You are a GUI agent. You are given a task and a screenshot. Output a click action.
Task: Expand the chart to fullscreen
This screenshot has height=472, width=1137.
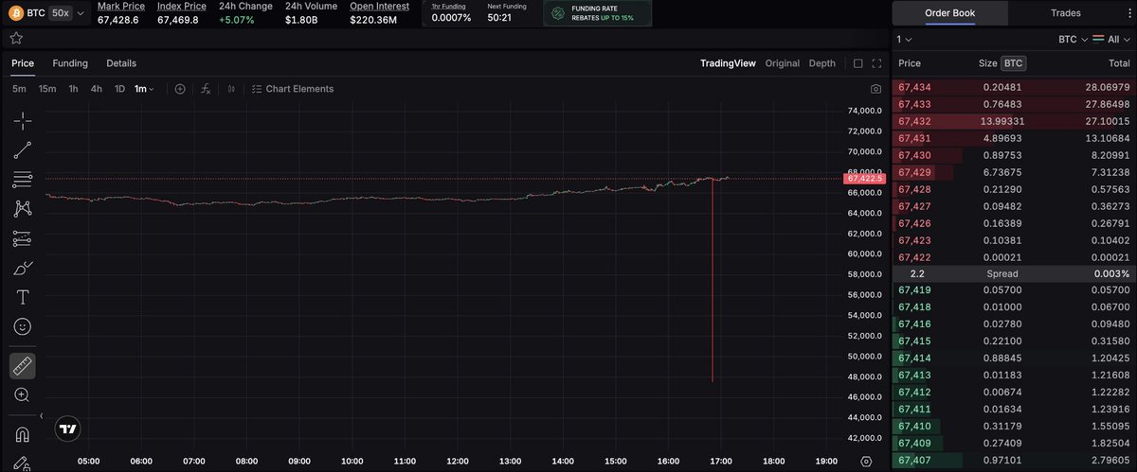pyautogui.click(x=875, y=63)
